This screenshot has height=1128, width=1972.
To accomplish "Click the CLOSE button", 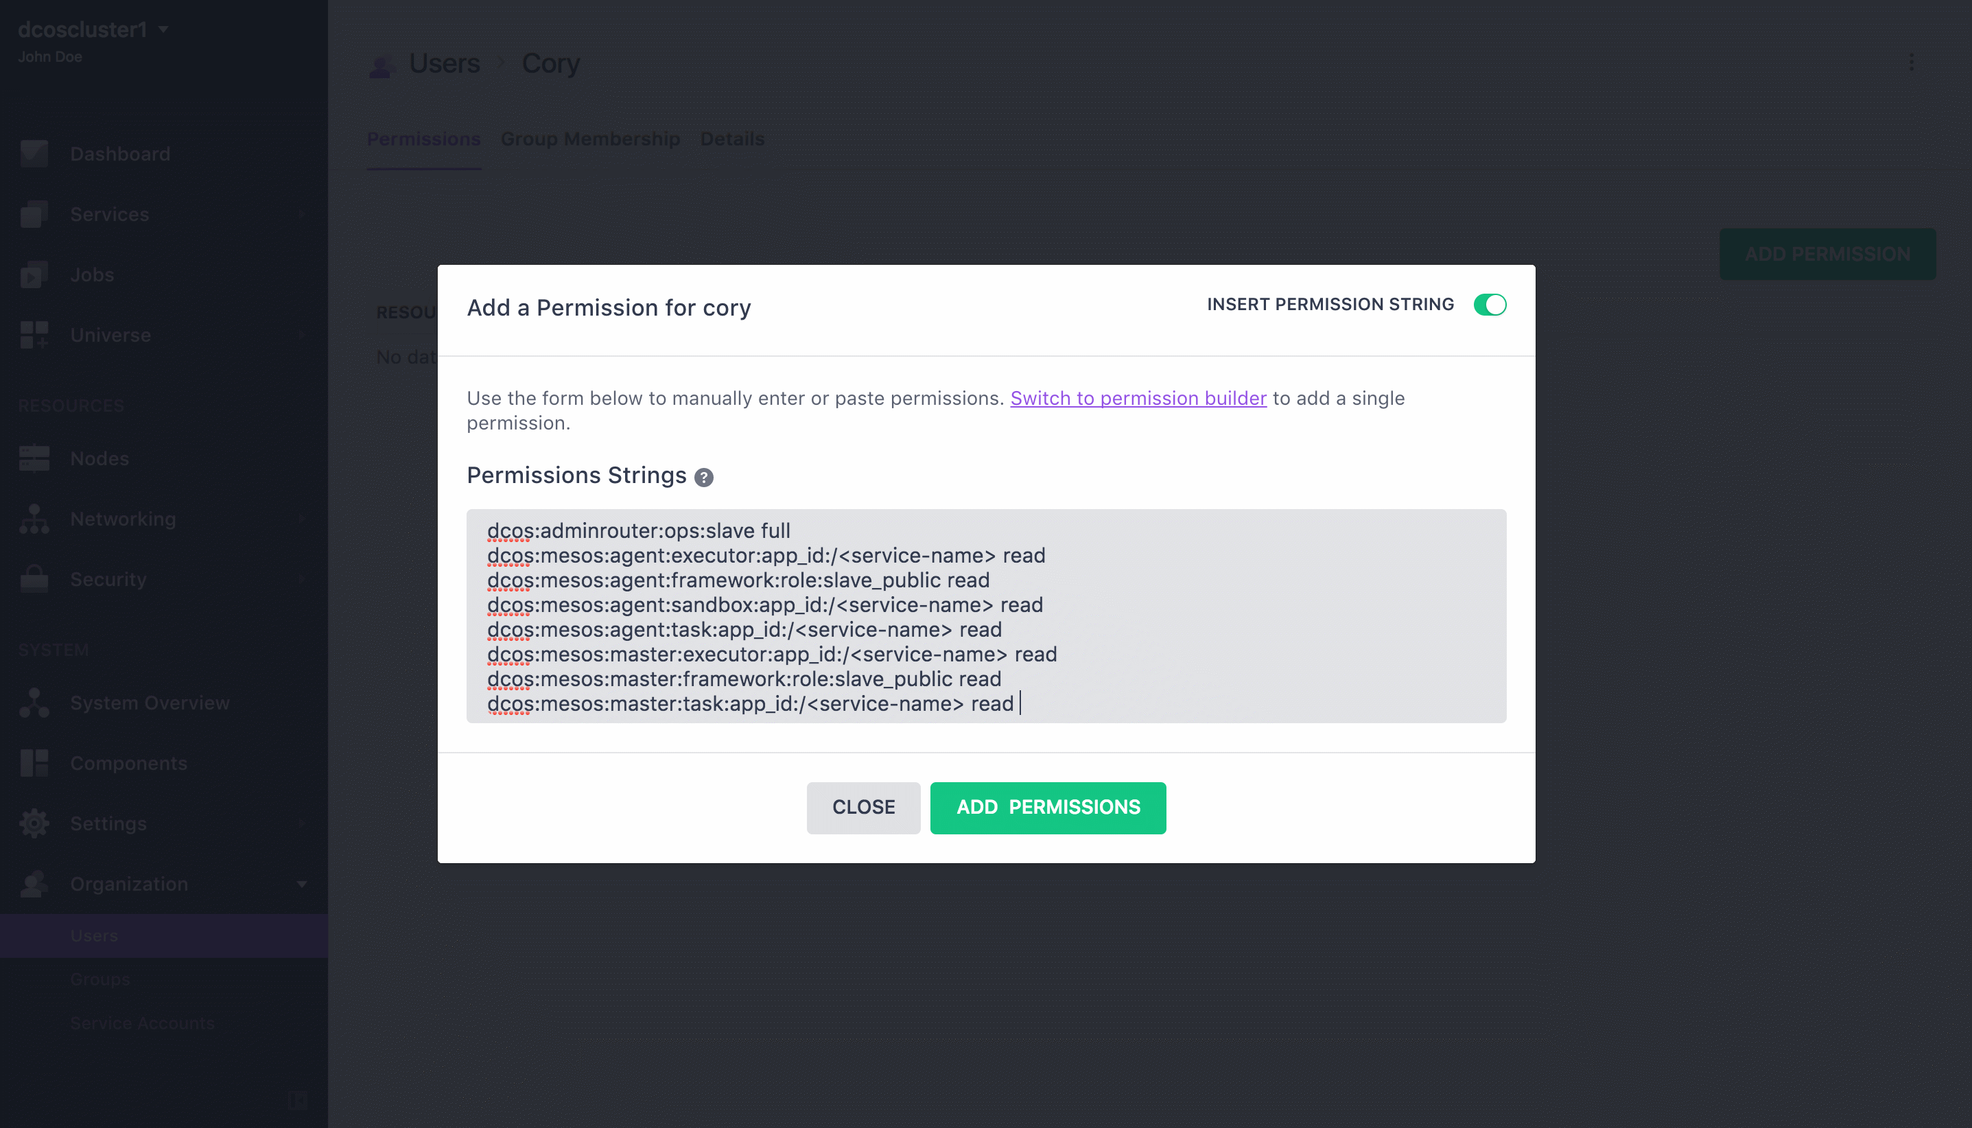I will (862, 807).
